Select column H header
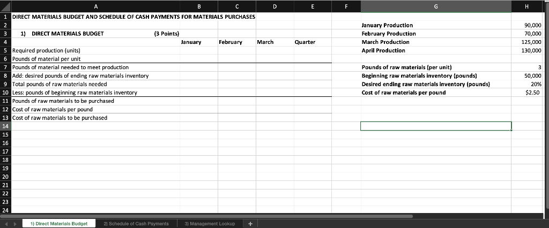 528,6
